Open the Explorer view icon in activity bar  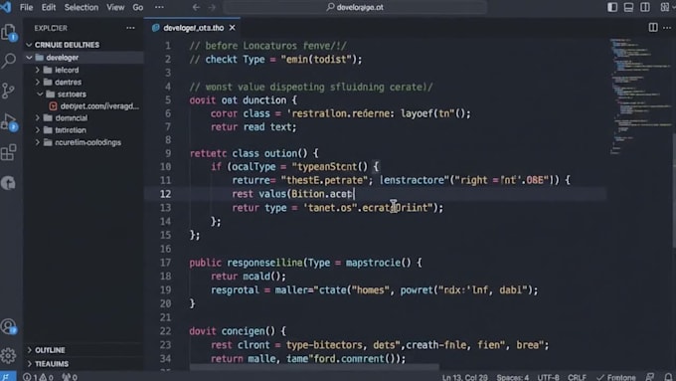[x=9, y=32]
